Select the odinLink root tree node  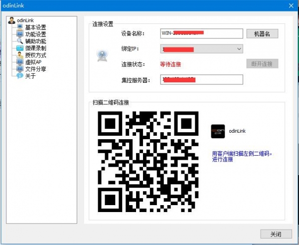(25, 20)
